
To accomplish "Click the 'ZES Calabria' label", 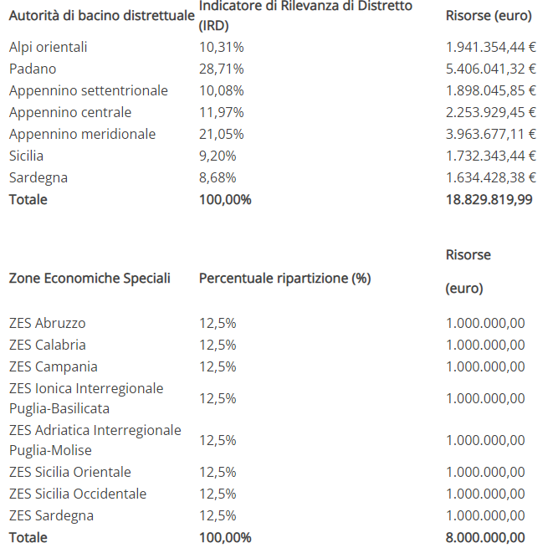I will pyautogui.click(x=48, y=345).
